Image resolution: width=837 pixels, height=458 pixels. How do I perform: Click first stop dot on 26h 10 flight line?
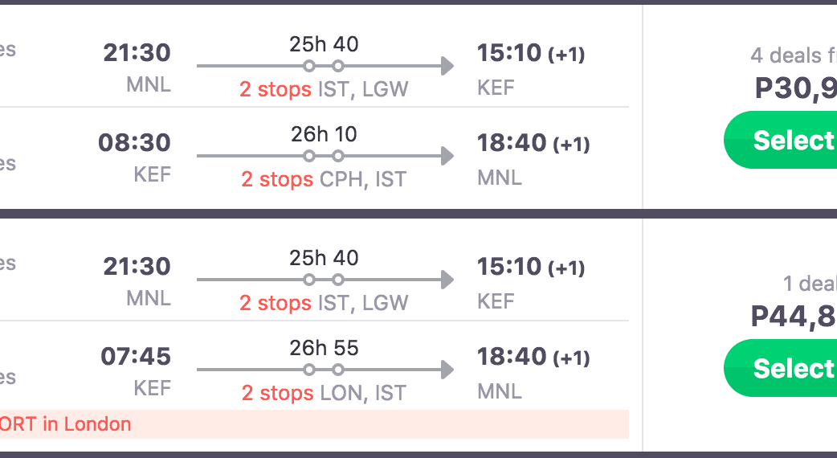click(x=309, y=156)
